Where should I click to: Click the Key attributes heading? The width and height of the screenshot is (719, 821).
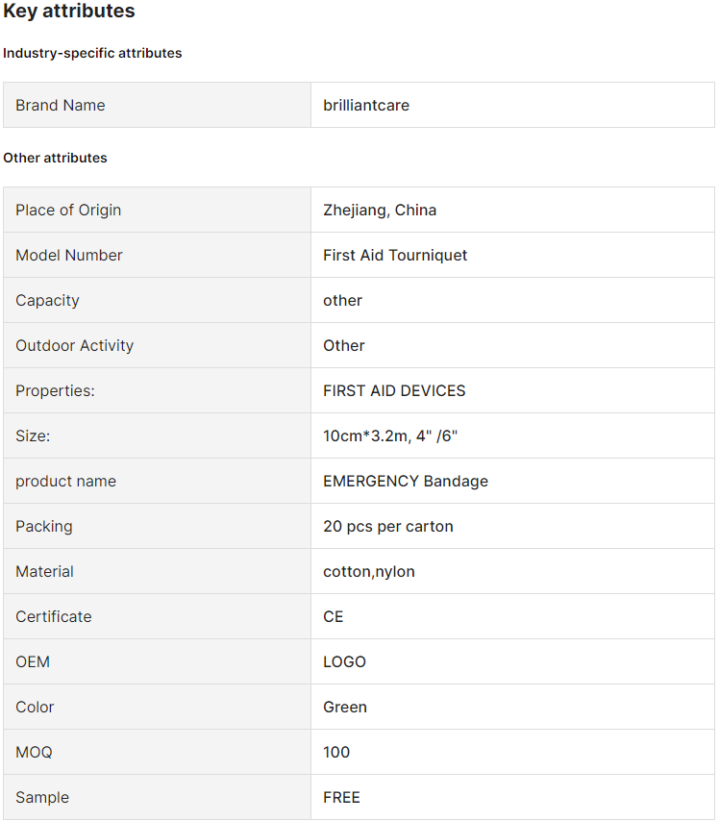point(69,11)
